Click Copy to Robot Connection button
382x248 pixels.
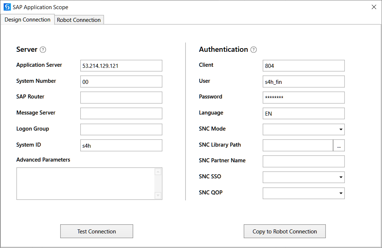(285, 231)
